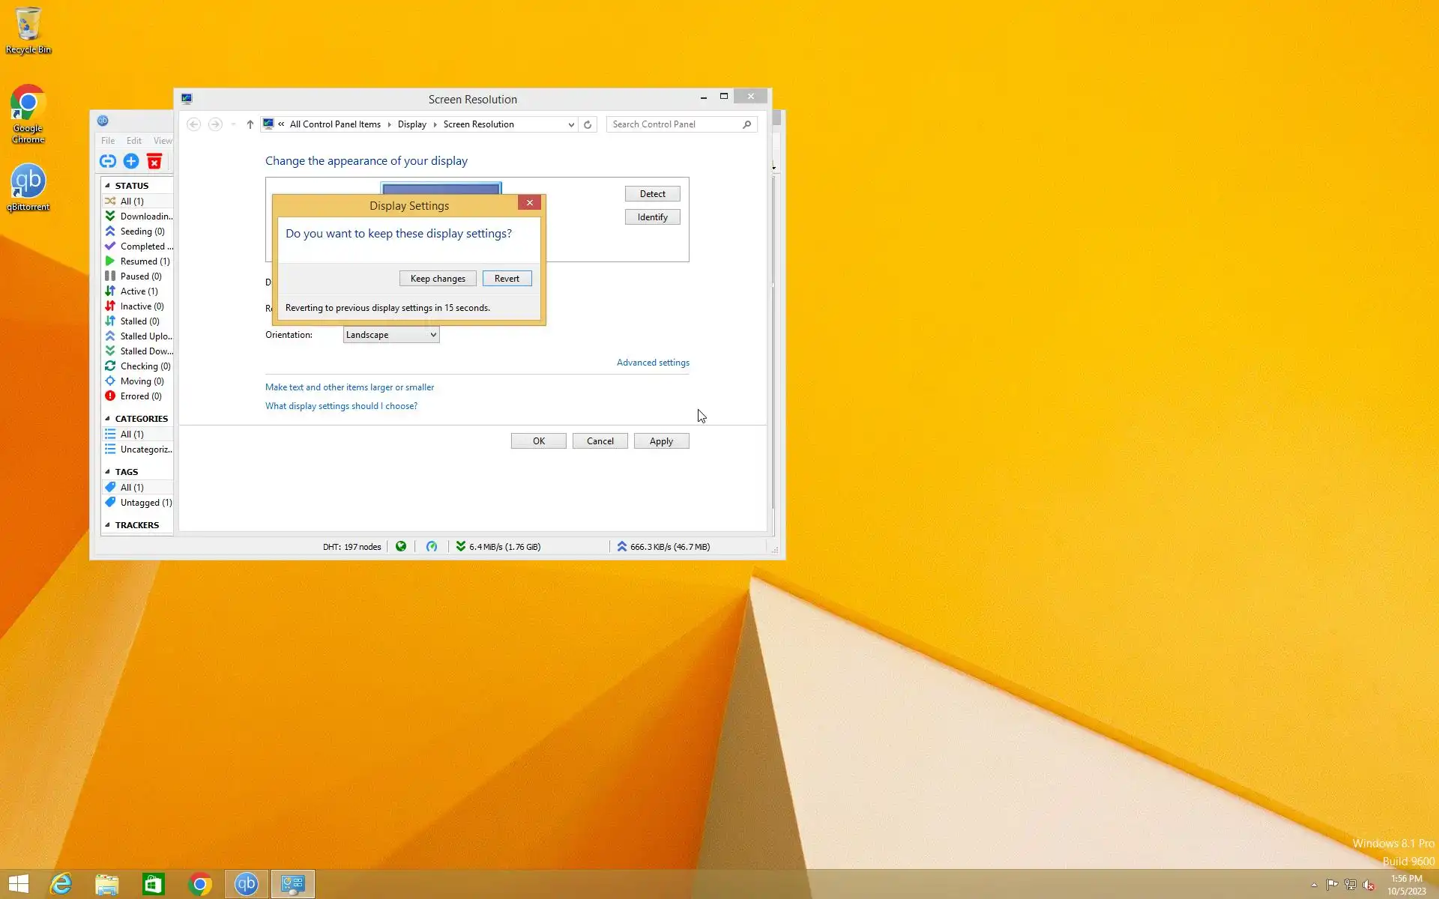Image resolution: width=1439 pixels, height=899 pixels.
Task: Click the alternative speed limits icon
Action: coord(432,547)
